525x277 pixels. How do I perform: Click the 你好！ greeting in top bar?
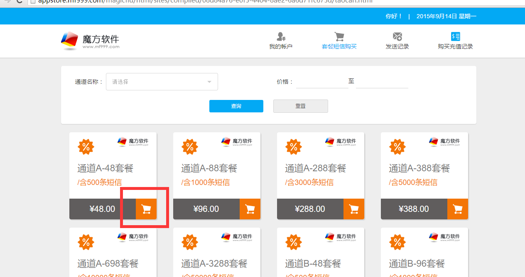394,16
